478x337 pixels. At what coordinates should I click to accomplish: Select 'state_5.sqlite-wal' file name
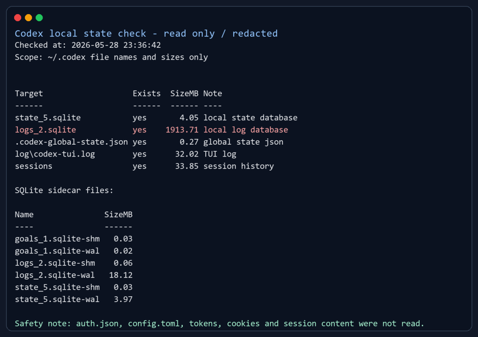[57, 299]
